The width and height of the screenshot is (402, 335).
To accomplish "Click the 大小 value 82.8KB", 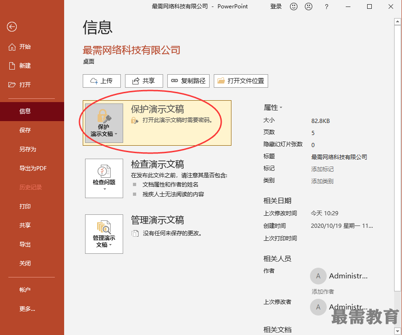I will click(x=321, y=121).
